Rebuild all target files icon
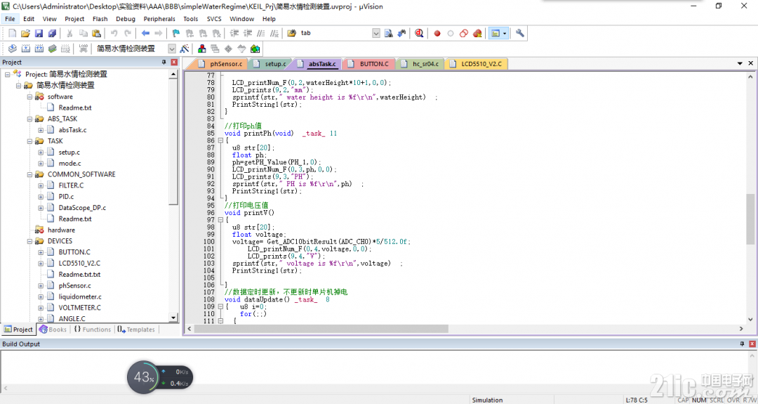The height and width of the screenshot is (404, 758). pyautogui.click(x=39, y=49)
